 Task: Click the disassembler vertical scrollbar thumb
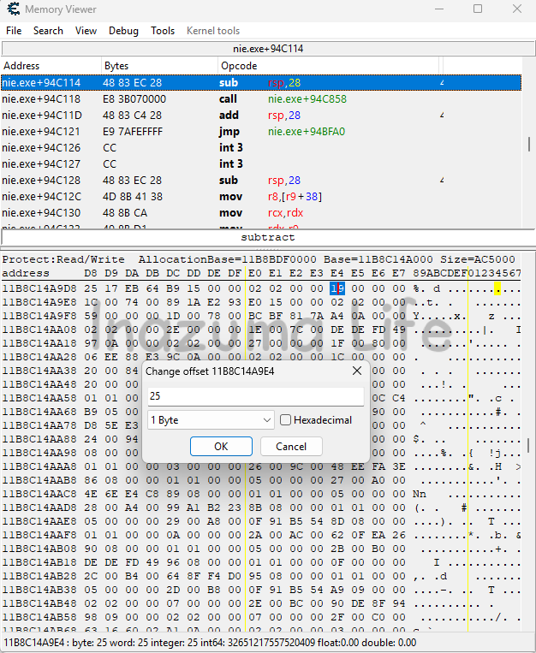pos(529,144)
